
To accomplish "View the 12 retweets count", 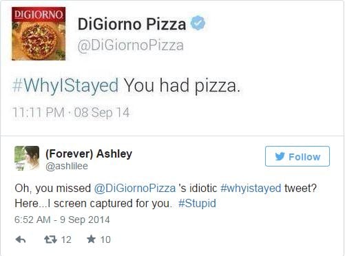I will 66,239.
